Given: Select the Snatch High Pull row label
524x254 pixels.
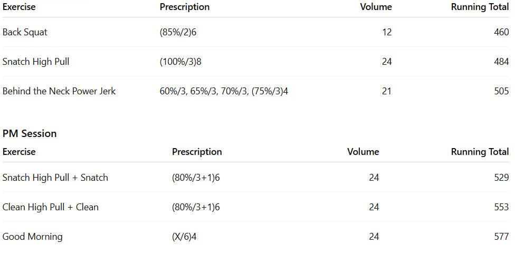Looking at the screenshot, I should 36,62.
